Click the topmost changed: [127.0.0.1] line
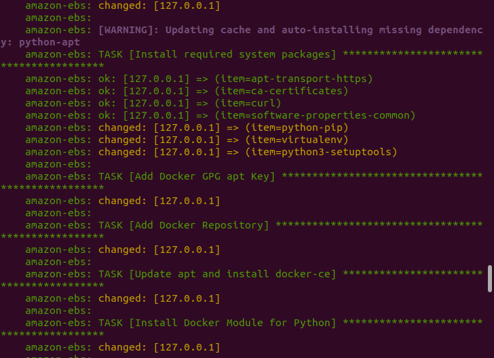 [159, 5]
